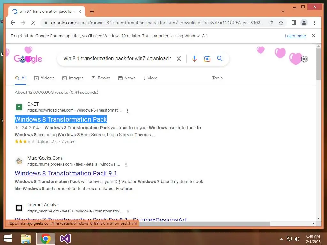Click the horizontal scrollbar thumb
Screen dimensions: 327x245
tap(205, 224)
